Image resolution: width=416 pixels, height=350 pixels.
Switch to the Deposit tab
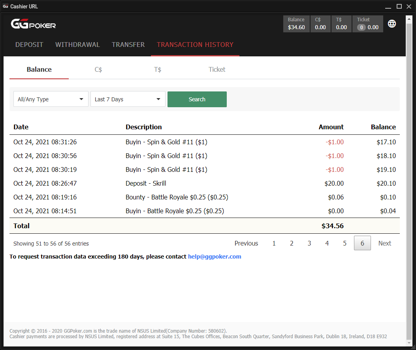click(29, 45)
